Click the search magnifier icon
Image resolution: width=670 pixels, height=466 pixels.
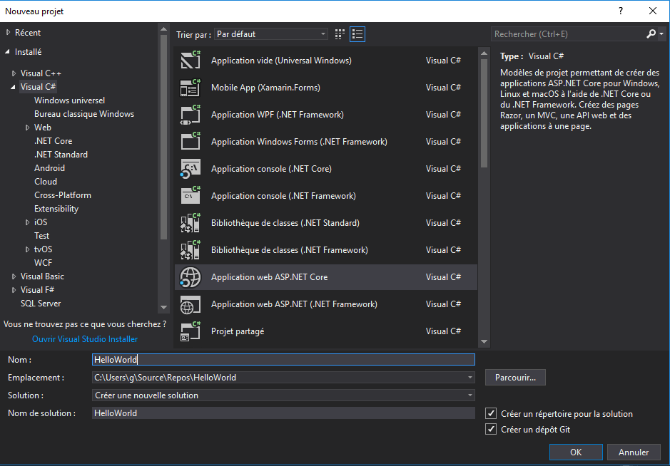coord(651,33)
